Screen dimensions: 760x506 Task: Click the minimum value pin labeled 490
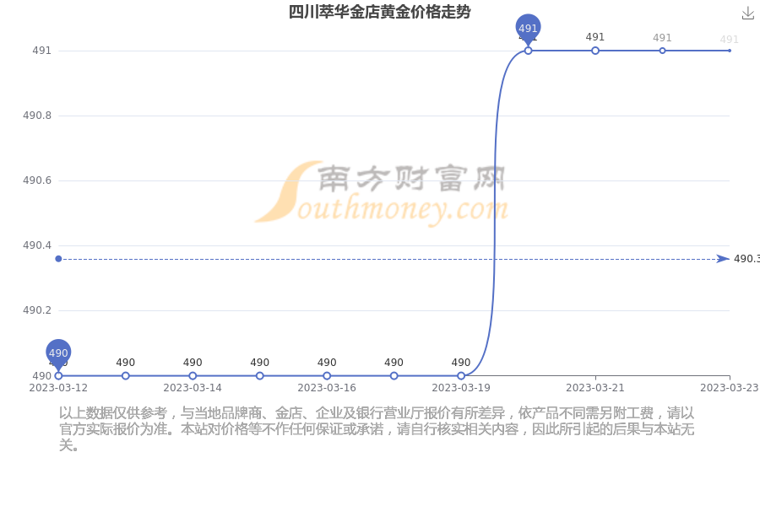(58, 354)
